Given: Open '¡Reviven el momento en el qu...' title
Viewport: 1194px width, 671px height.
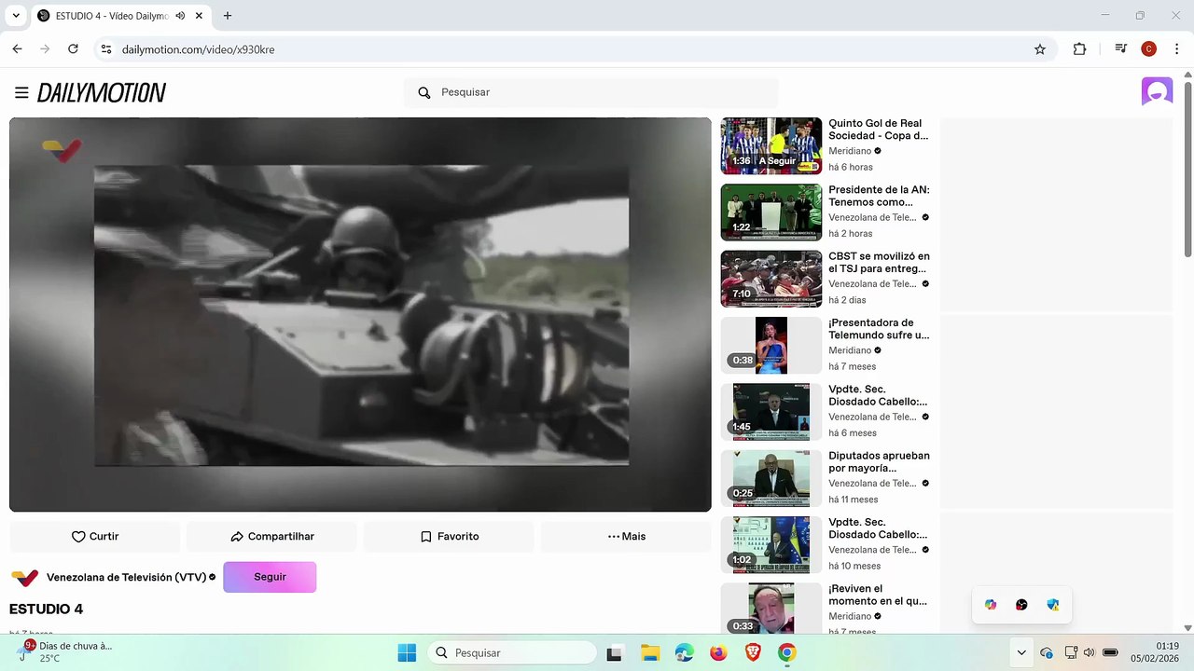Looking at the screenshot, I should pyautogui.click(x=879, y=595).
